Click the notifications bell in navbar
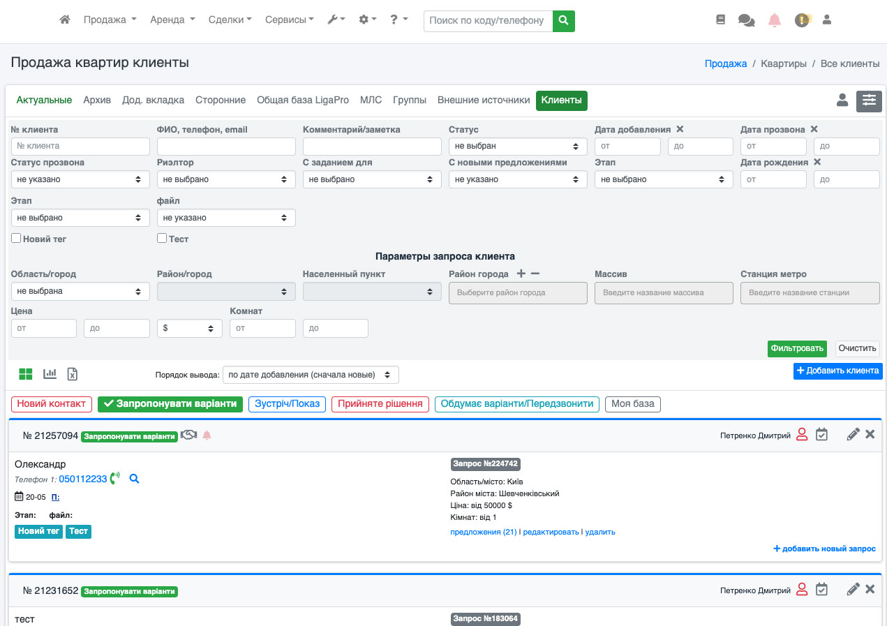 pos(774,20)
